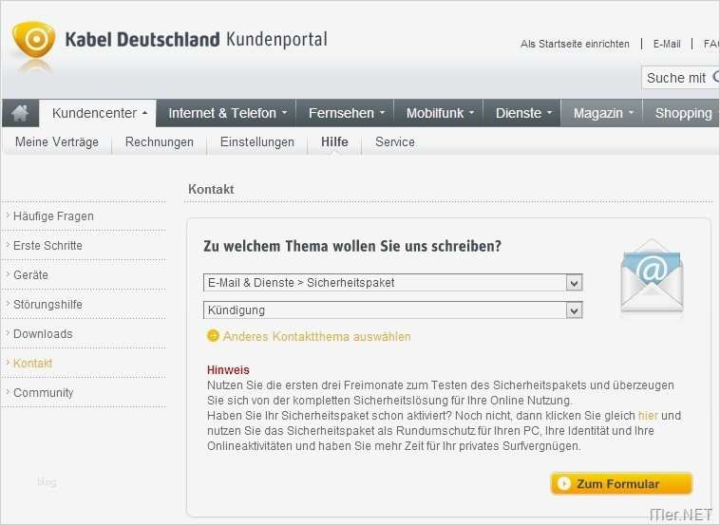Image resolution: width=720 pixels, height=525 pixels.
Task: Click the round icon beside Anderes Kontaktthema
Action: 213,336
